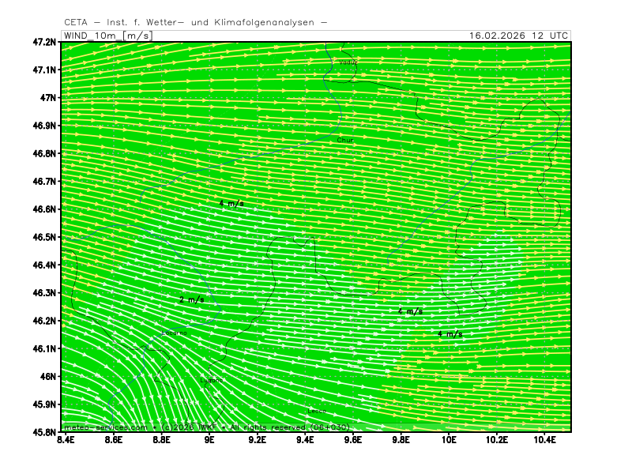Image resolution: width=632 pixels, height=474 pixels.
Task: Click the 16.02.2026 12 UTC timestamp
Action: (x=517, y=36)
